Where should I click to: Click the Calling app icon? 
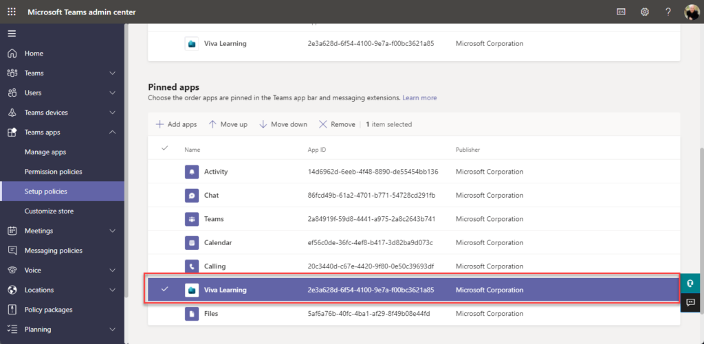point(192,265)
